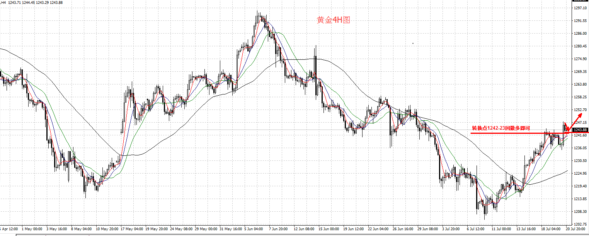Click the 5 Jun 04:00 time label
Viewport: 589px width, 236px height.
click(254, 229)
